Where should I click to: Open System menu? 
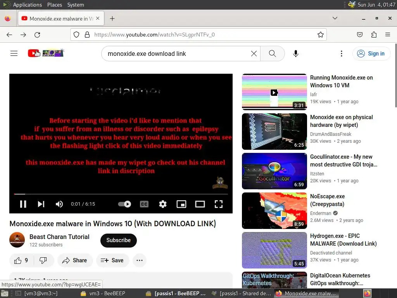tap(76, 5)
